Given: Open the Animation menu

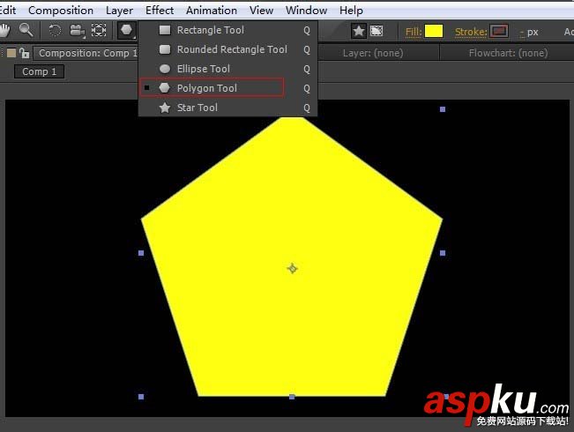Looking at the screenshot, I should tap(212, 11).
